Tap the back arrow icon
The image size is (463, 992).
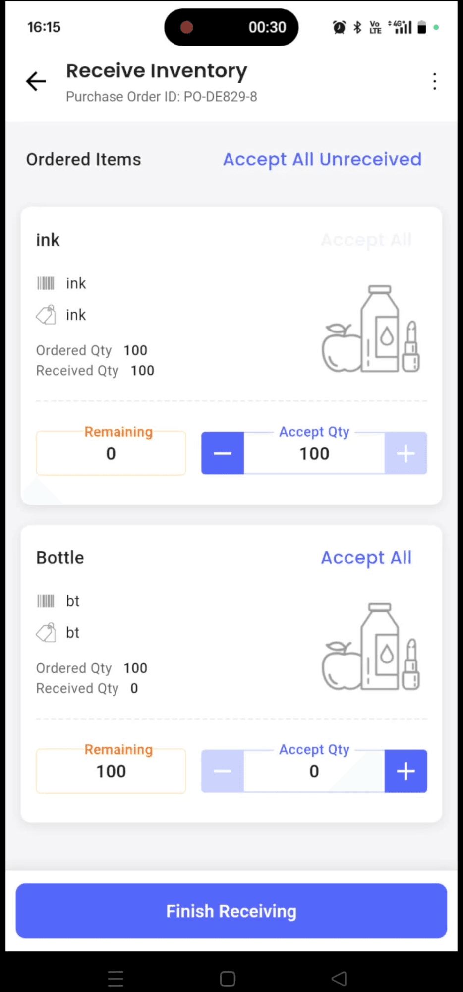pos(36,81)
